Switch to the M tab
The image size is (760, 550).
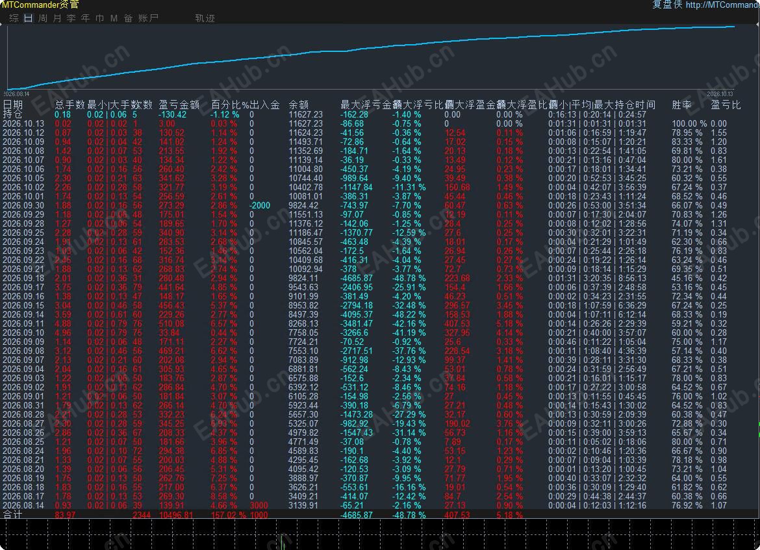[114, 18]
